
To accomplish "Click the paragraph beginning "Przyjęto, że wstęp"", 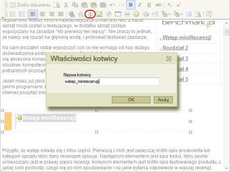I will coord(111,159).
